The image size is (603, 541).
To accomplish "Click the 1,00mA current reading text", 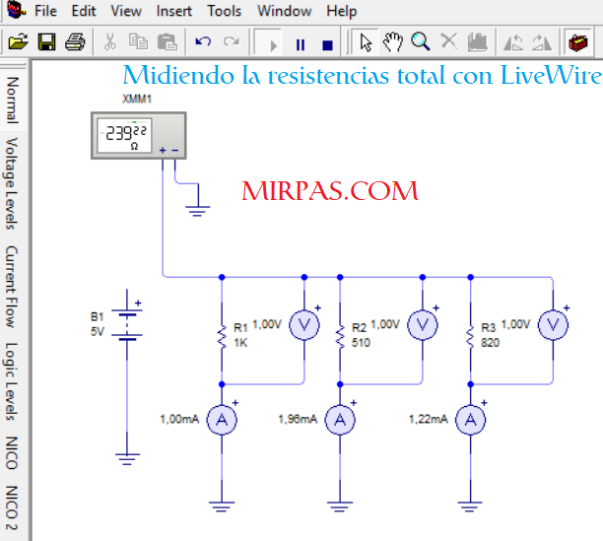I will pyautogui.click(x=179, y=419).
